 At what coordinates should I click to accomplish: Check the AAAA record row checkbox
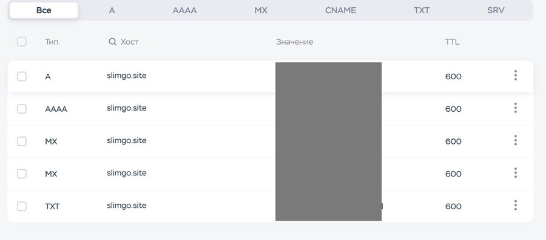[x=22, y=109]
